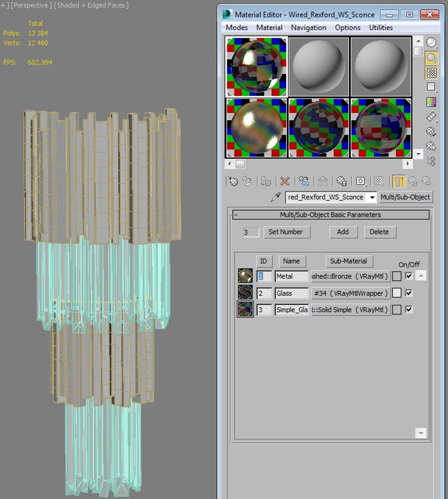Open the Utilities menu
The height and width of the screenshot is (499, 448).
[381, 28]
